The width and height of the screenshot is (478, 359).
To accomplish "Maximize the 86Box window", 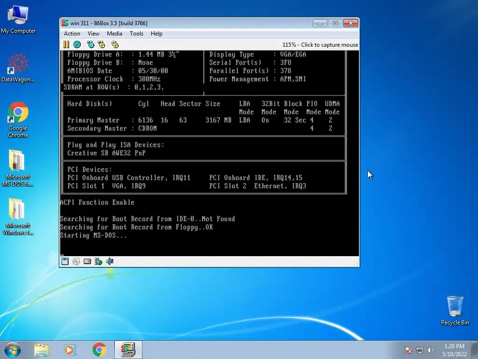I will 335,23.
